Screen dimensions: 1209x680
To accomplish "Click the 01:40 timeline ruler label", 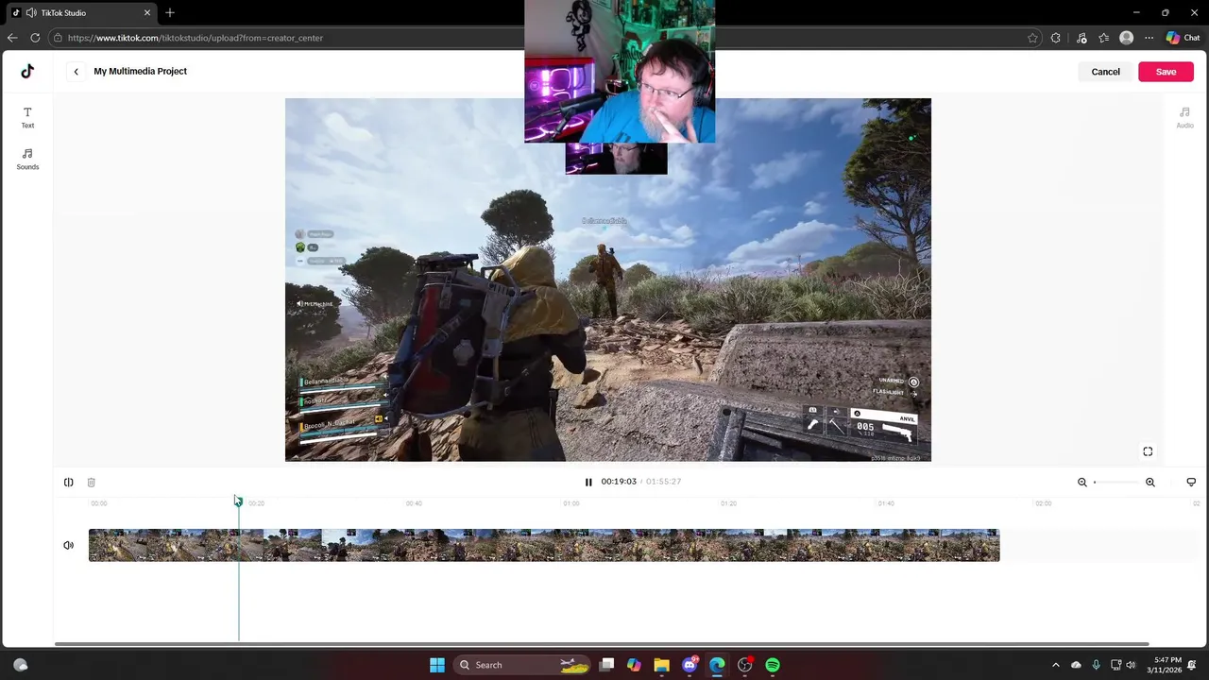I will [x=886, y=503].
